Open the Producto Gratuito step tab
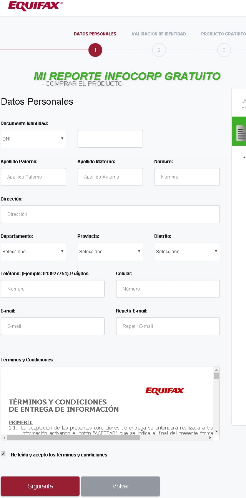246x498 pixels. click(223, 34)
